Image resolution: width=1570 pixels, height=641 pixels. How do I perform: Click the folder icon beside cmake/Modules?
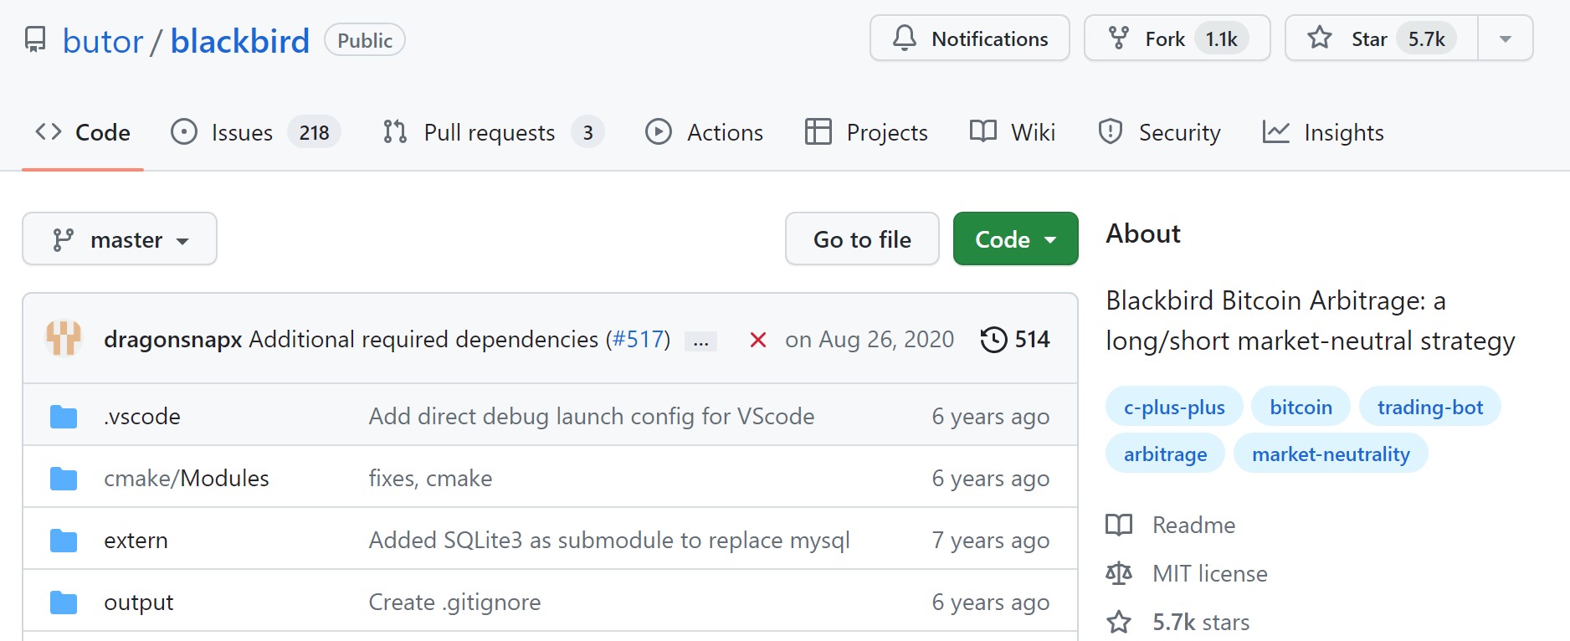click(x=64, y=479)
